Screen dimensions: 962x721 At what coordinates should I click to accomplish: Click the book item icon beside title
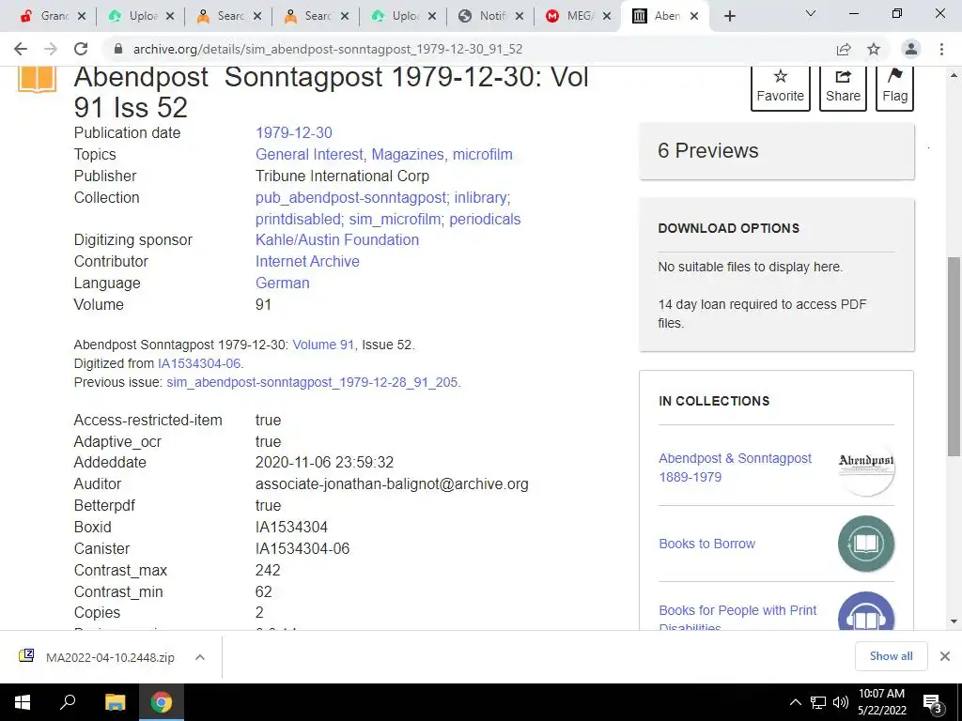click(37, 80)
